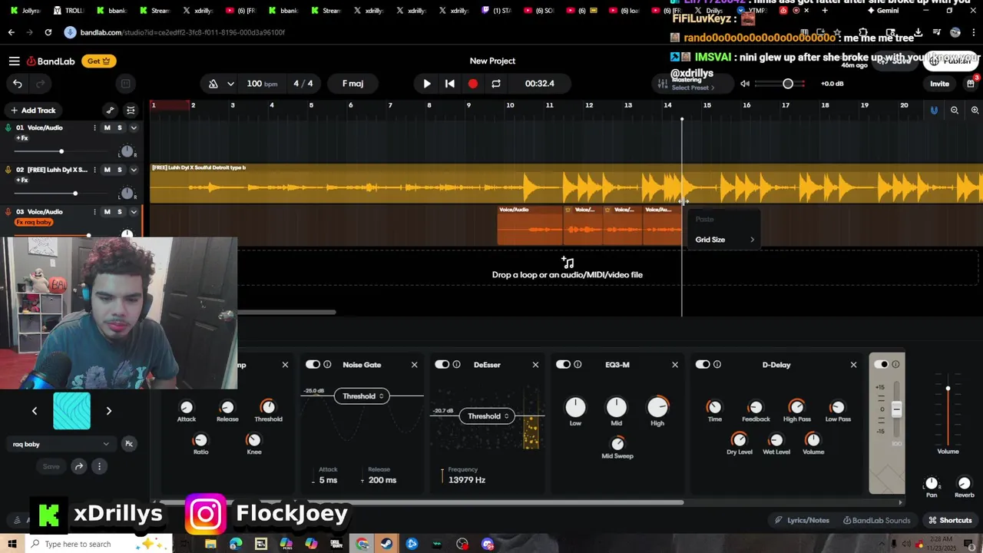Zoom in the timeline

click(975, 111)
